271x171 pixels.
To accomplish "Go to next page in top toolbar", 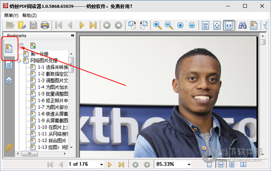I will click(82, 25).
